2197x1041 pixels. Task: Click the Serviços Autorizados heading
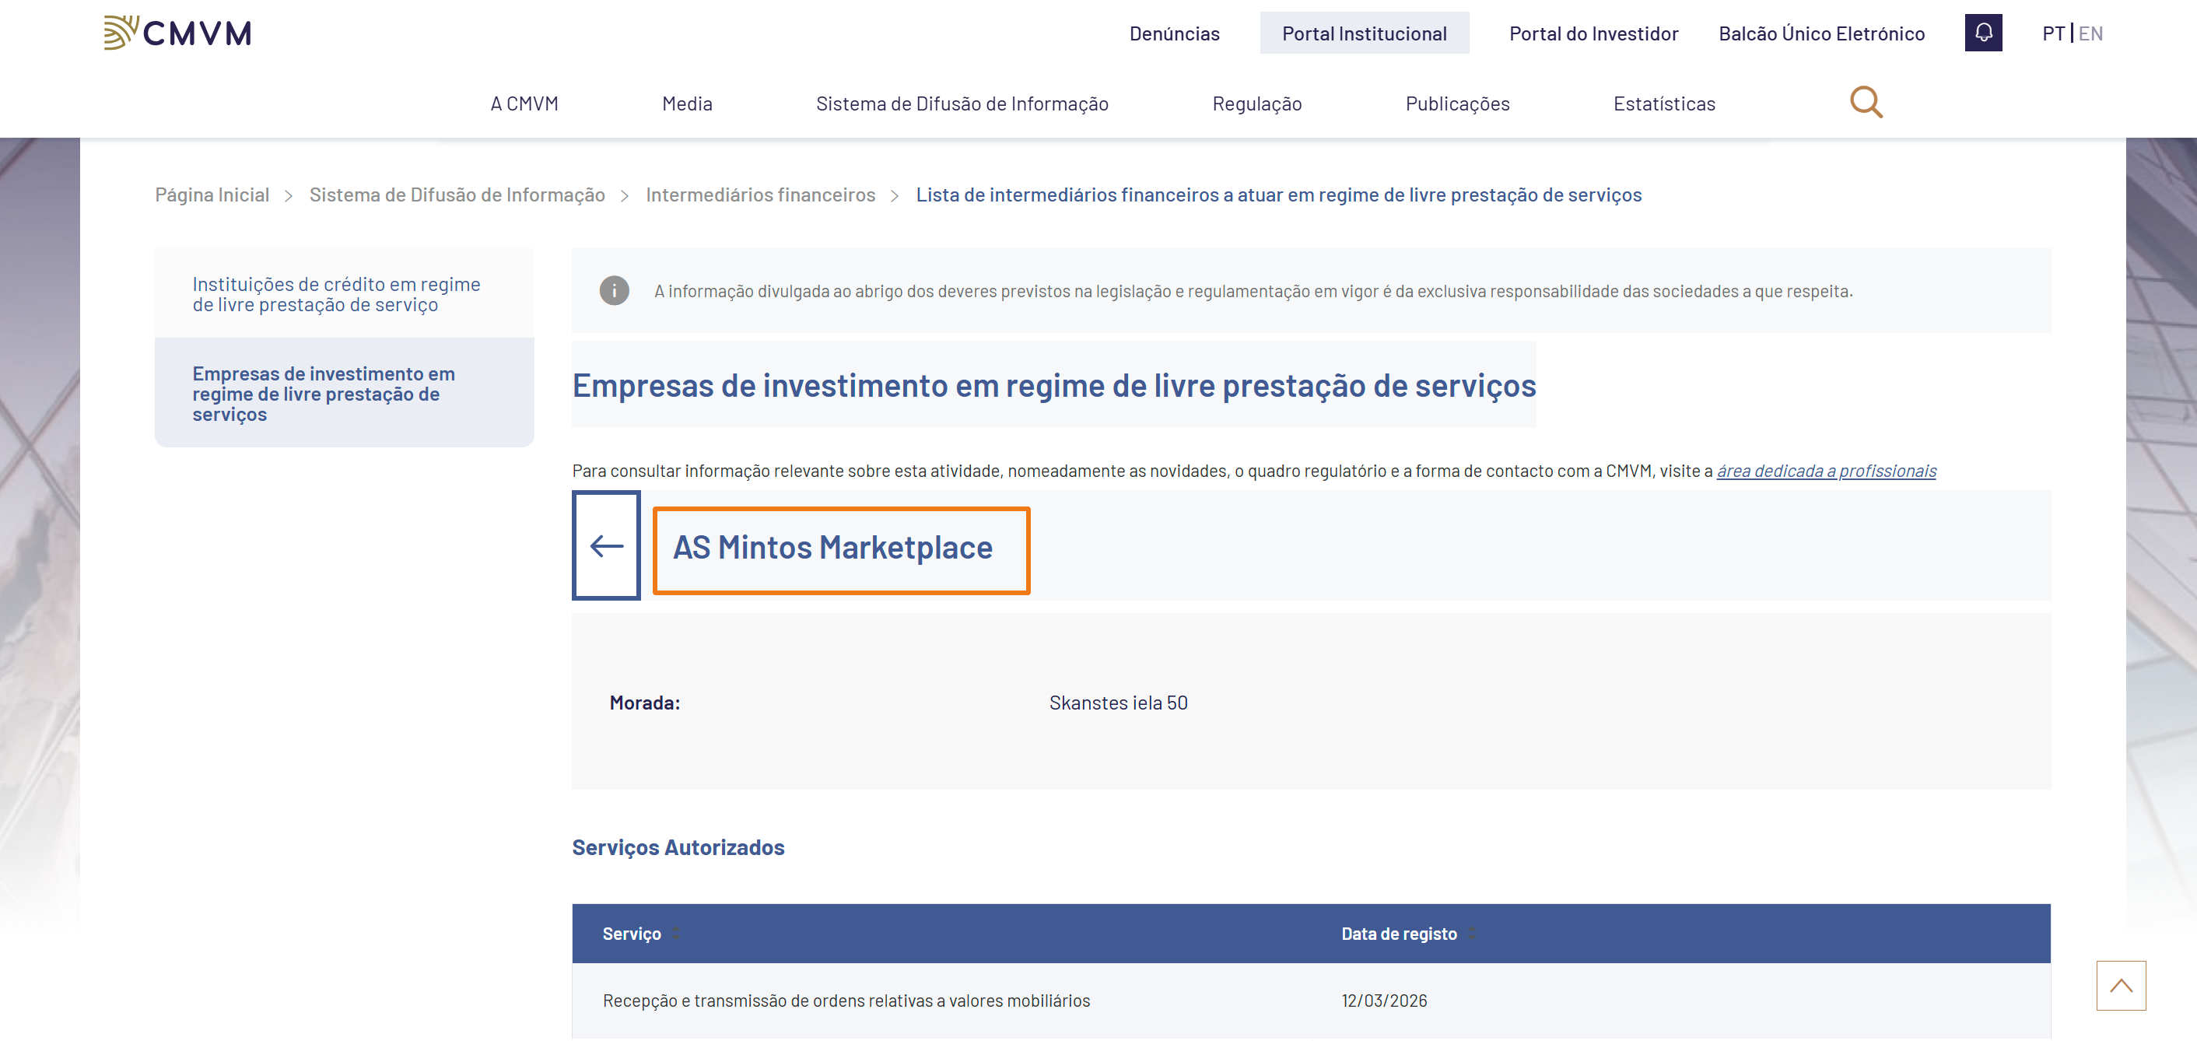pyautogui.click(x=677, y=846)
